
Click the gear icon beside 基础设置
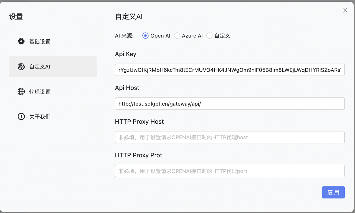[21, 42]
